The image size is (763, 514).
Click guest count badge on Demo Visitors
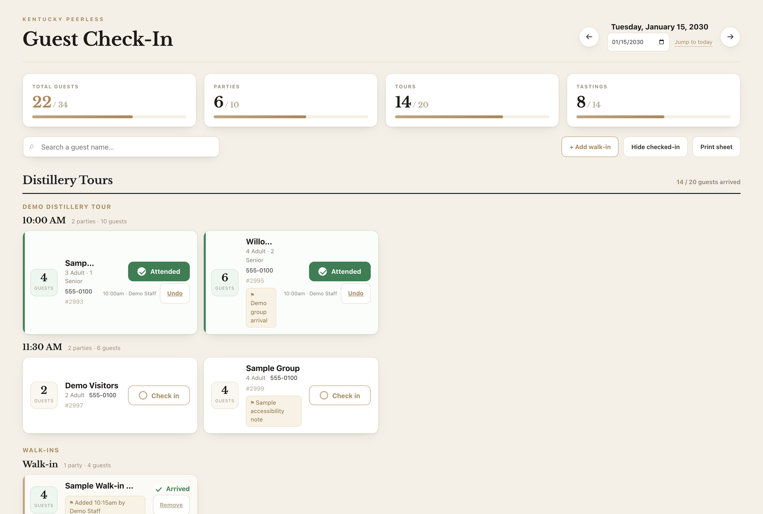[x=44, y=395]
